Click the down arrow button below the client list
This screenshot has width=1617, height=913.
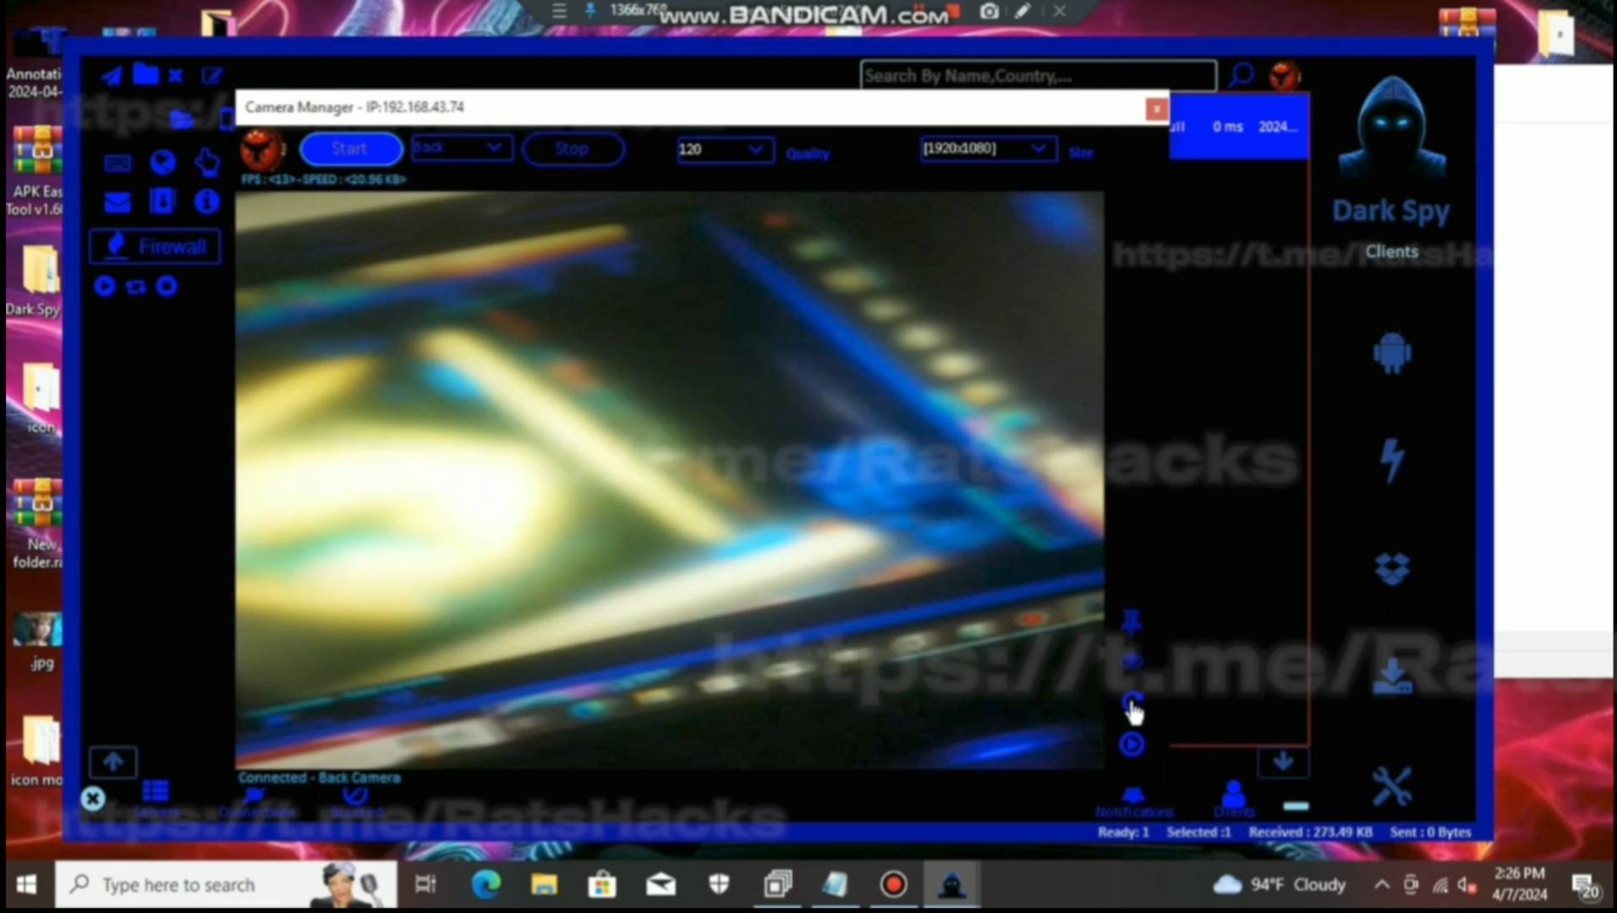click(x=1283, y=762)
